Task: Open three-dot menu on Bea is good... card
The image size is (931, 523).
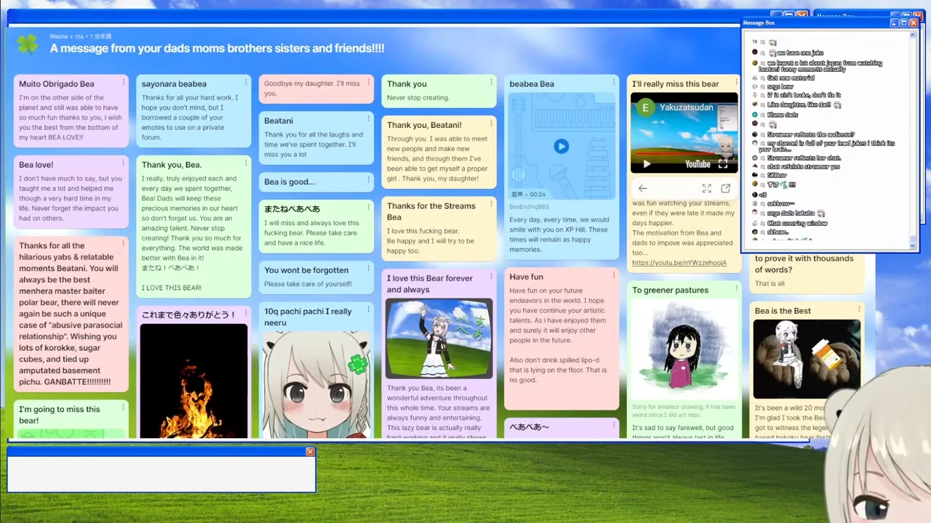Action: [x=369, y=179]
